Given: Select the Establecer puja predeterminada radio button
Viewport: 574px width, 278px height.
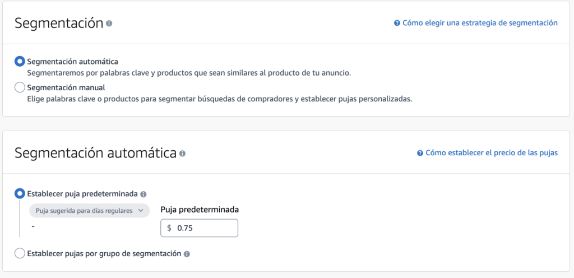Looking at the screenshot, I should click(x=20, y=194).
